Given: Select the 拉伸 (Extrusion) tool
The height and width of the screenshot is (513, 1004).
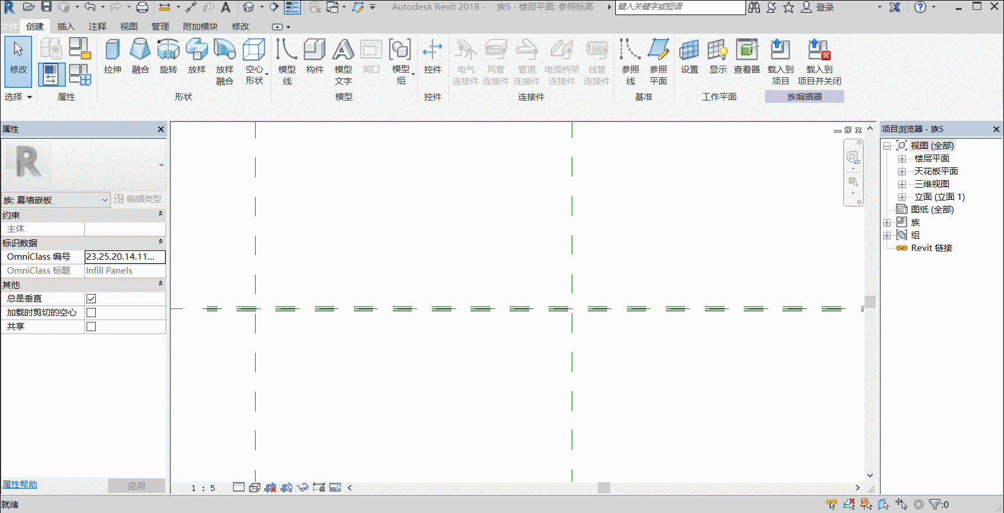Looking at the screenshot, I should (113, 56).
